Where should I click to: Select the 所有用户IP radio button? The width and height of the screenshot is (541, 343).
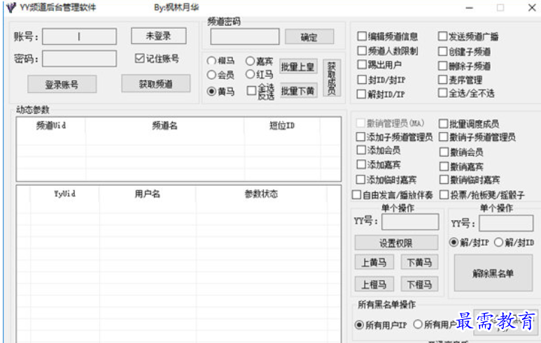tap(359, 325)
